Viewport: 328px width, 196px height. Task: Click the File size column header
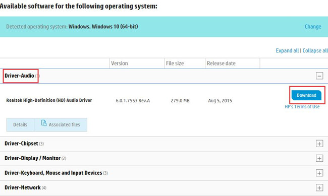(x=175, y=63)
